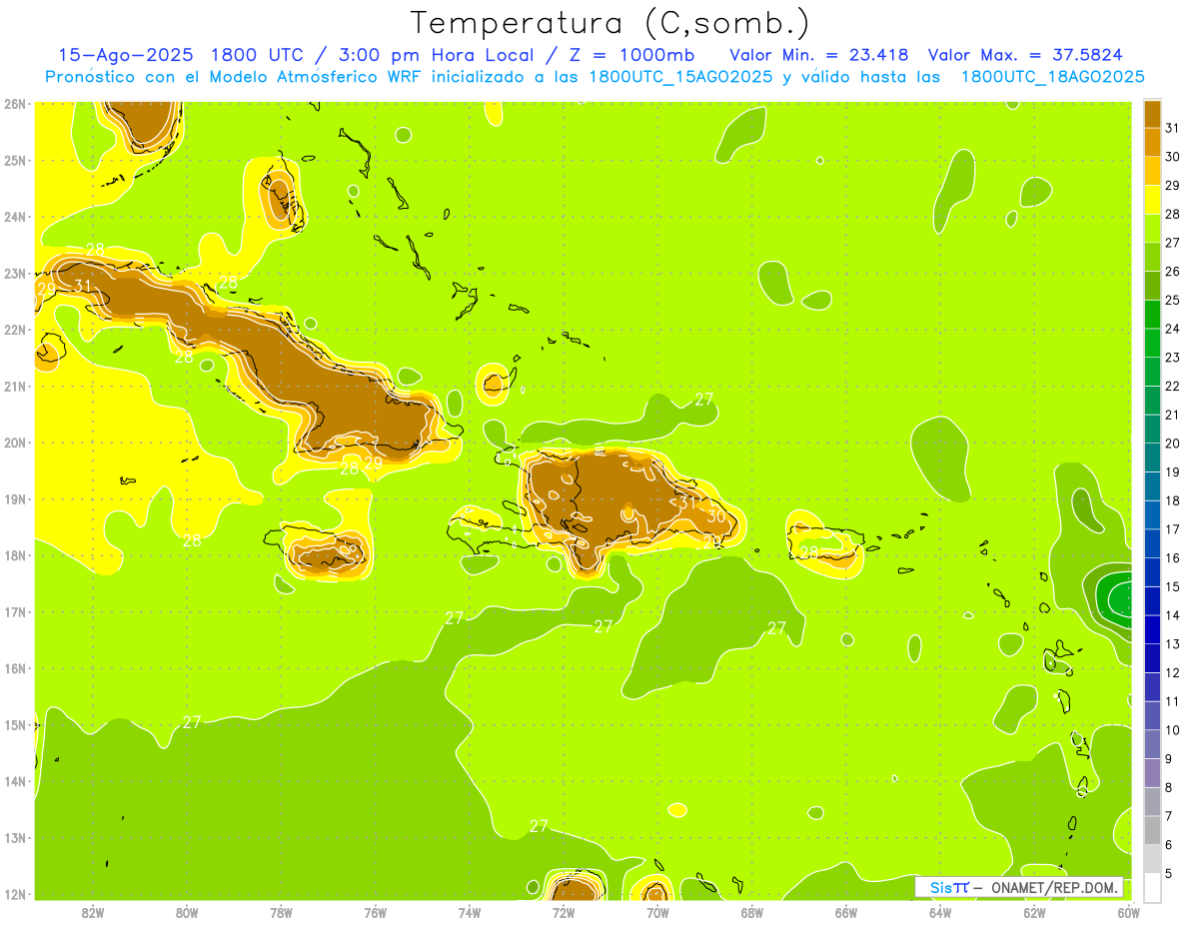The width and height of the screenshot is (1199, 926).
Task: Click the 76W longitude axis label
Action: pos(375,913)
